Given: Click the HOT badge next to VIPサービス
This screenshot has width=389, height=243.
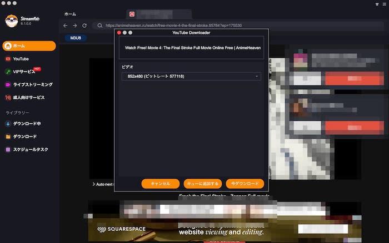Looking at the screenshot, I should click(37, 69).
